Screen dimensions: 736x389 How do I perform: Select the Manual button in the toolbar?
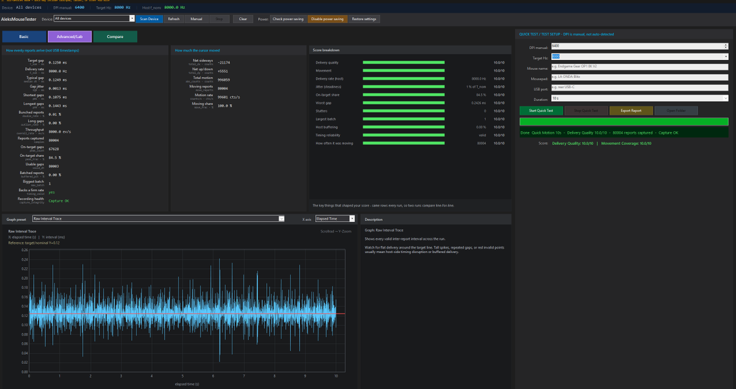[196, 19]
